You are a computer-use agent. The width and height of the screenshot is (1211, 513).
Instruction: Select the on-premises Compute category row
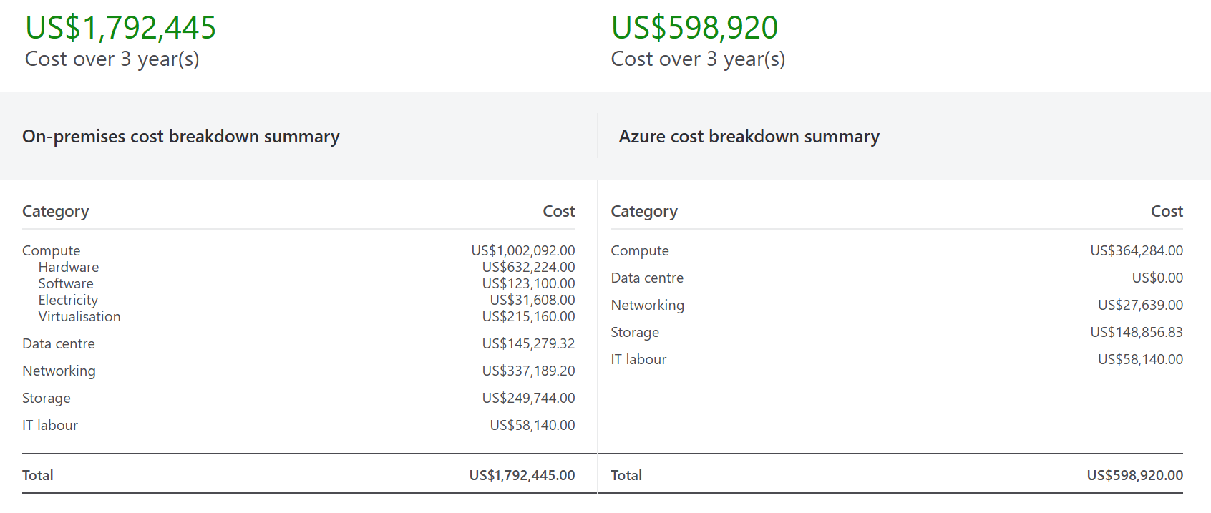[x=52, y=250]
